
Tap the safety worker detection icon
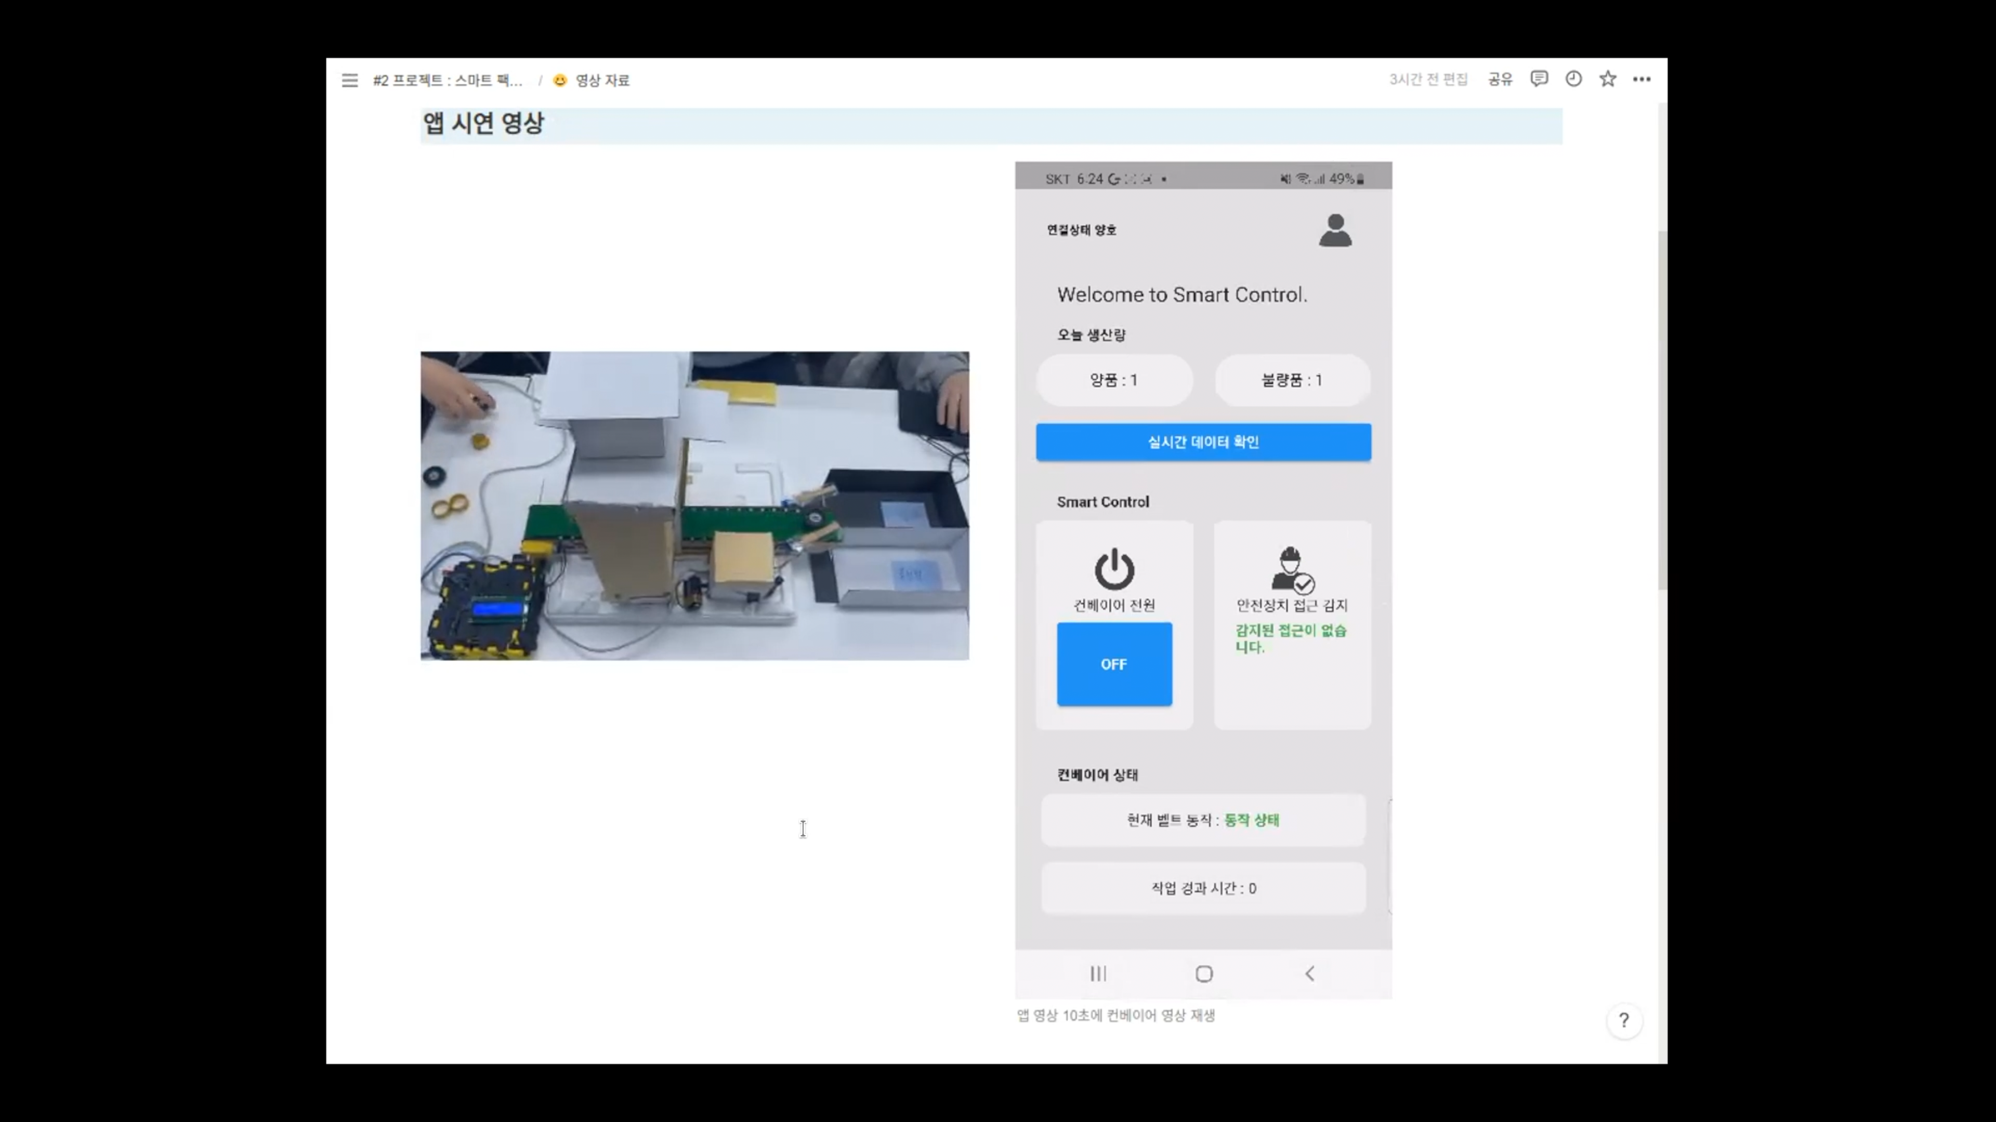1292,570
